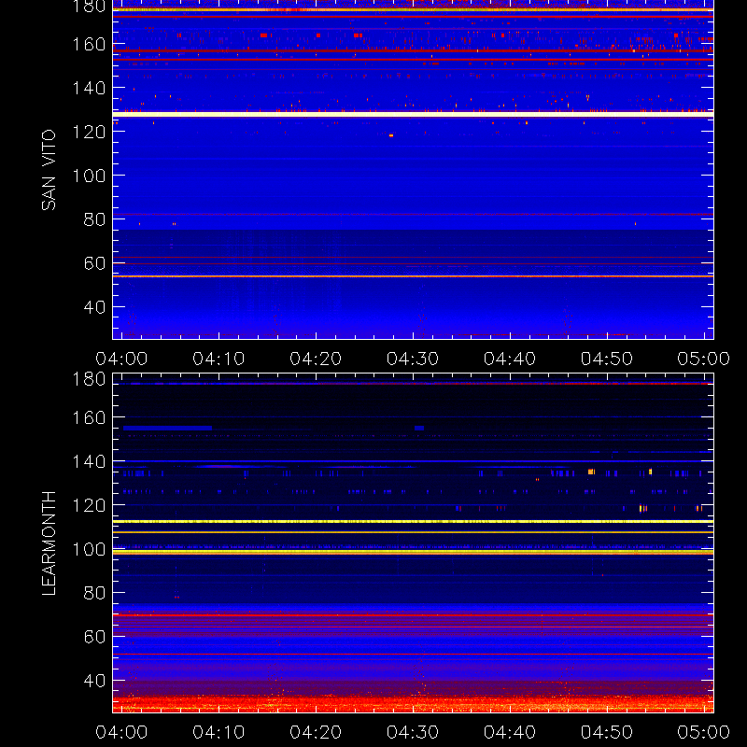747x747 pixels.
Task: Click 04:50 time label below Learmonth plot
Action: (607, 732)
